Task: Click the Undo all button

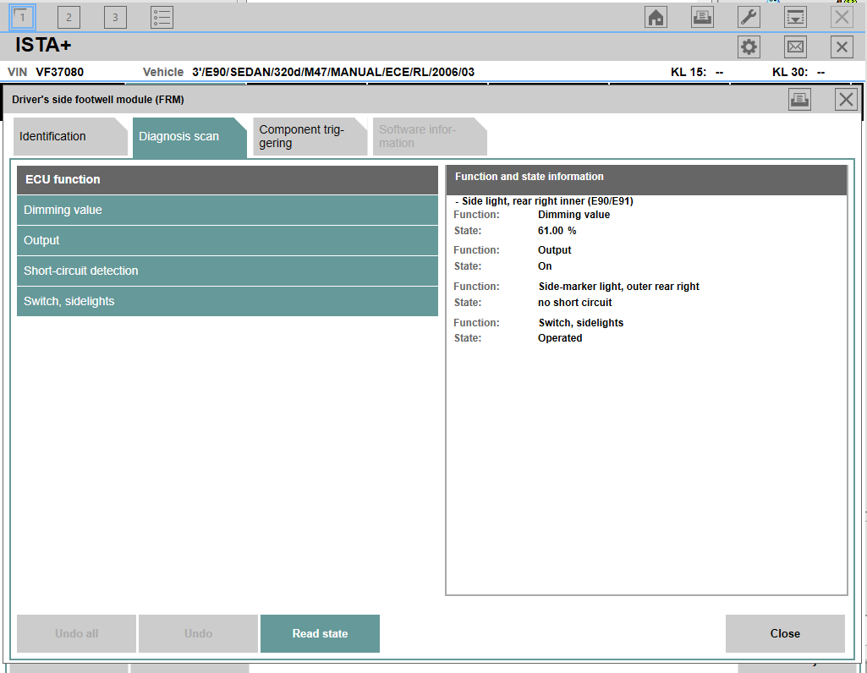Action: click(x=76, y=634)
